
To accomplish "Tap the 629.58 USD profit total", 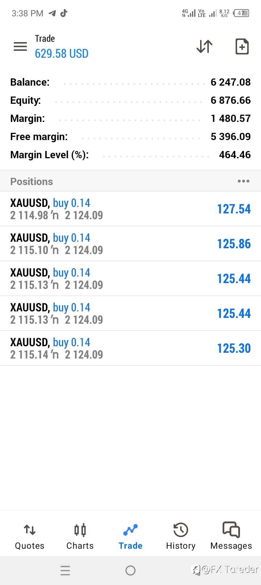I will (62, 54).
